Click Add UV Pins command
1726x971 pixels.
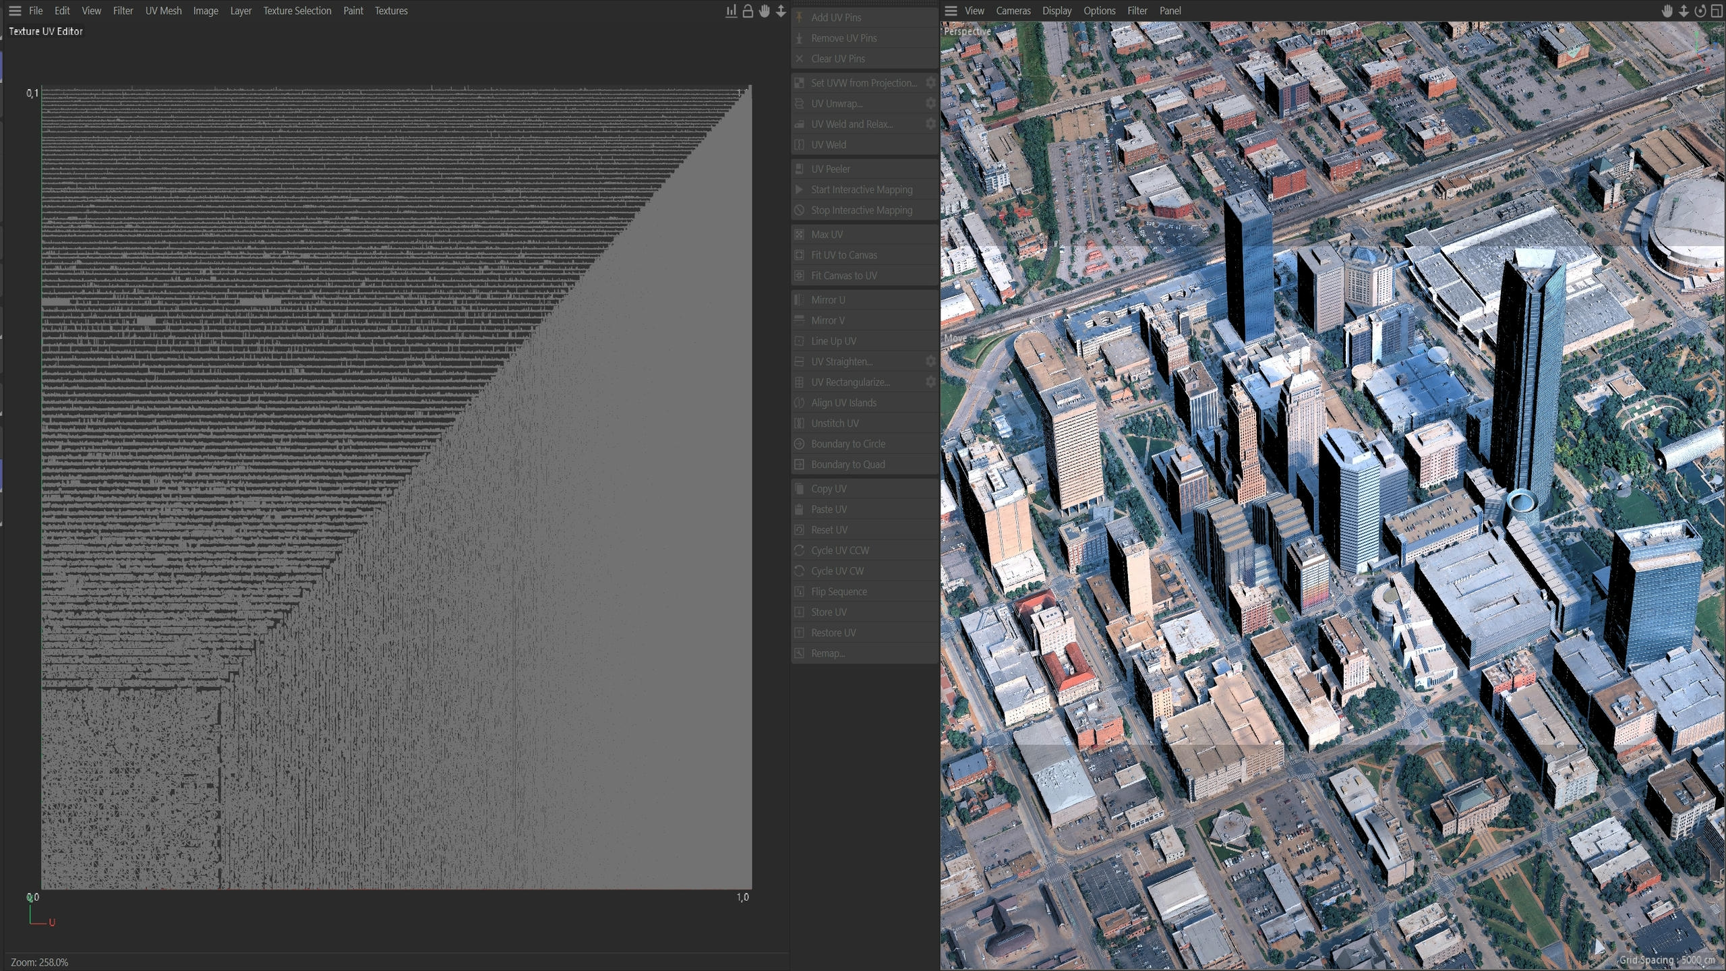(x=864, y=18)
